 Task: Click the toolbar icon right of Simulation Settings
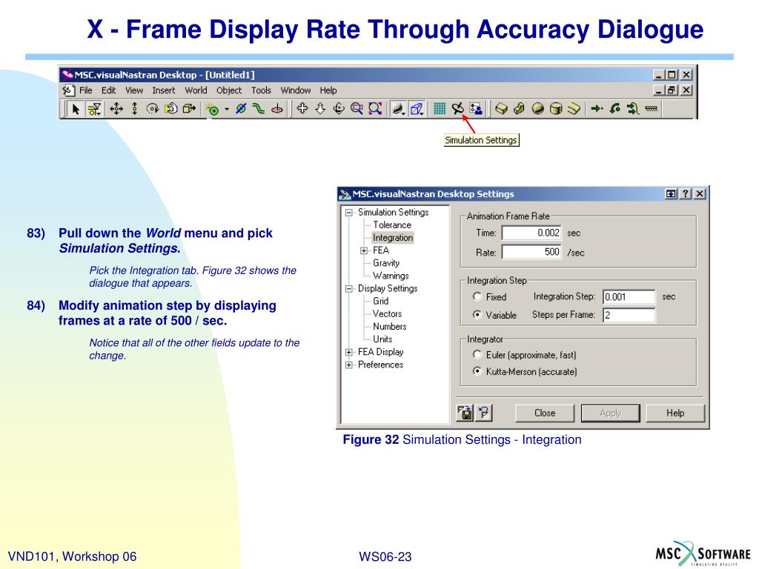[x=477, y=109]
